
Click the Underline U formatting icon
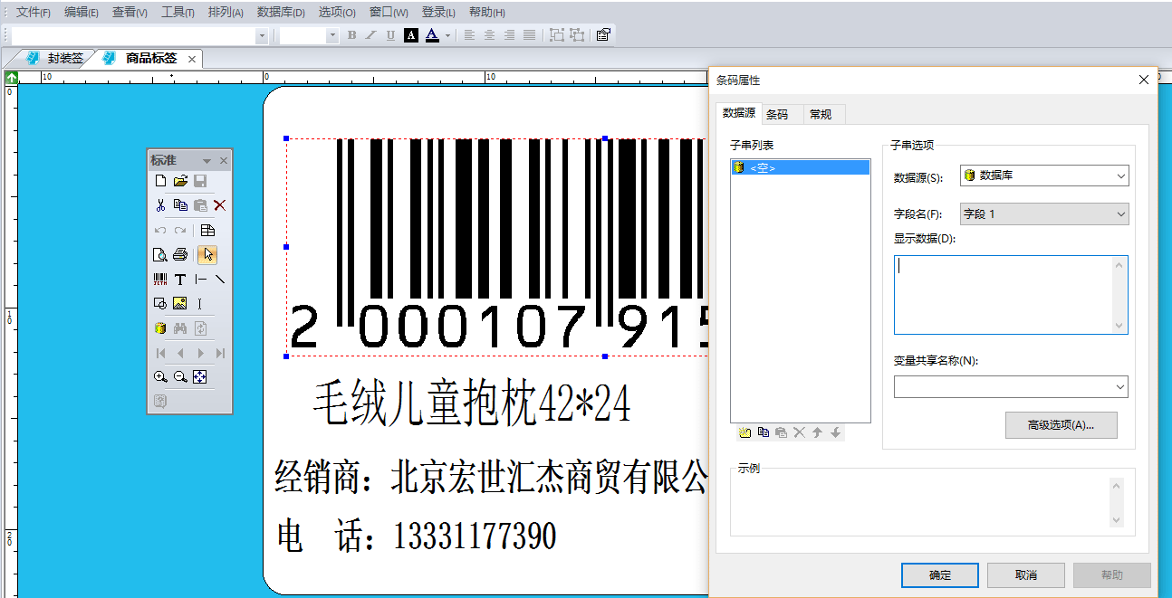[x=390, y=35]
